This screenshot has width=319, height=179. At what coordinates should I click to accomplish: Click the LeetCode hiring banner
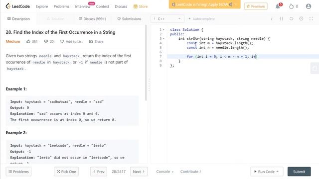pos(204,4)
